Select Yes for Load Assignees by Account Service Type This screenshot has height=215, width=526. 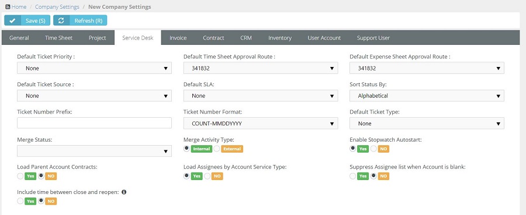[186, 176]
